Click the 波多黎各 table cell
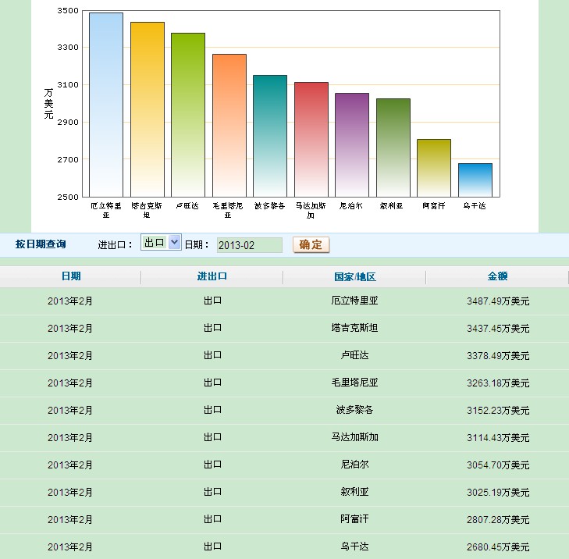The width and height of the screenshot is (569, 559). (x=354, y=410)
